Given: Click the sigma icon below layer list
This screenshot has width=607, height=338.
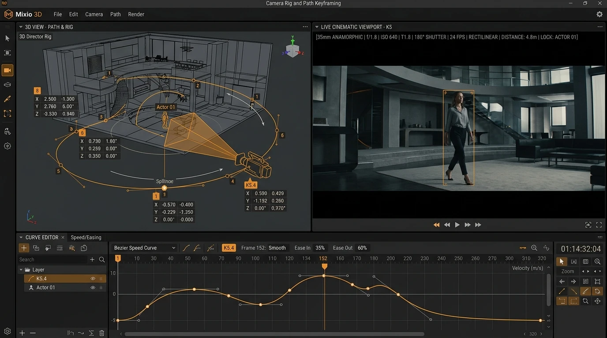Looking at the screenshot, I should [91, 333].
